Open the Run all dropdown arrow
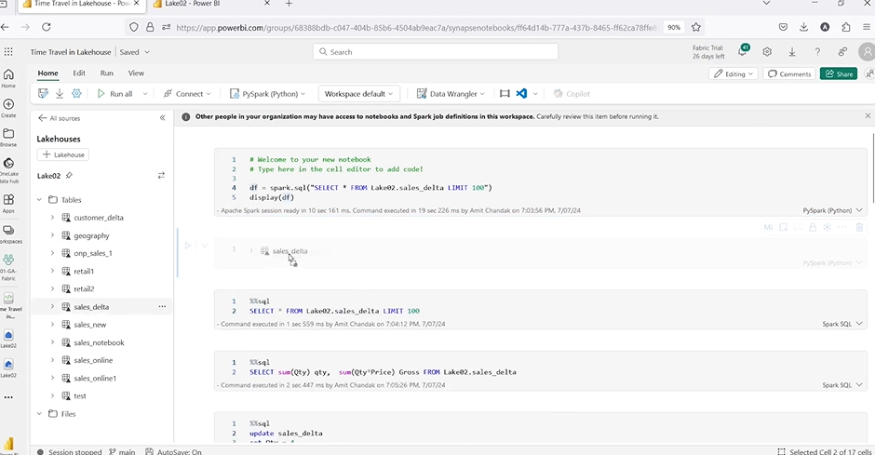Image resolution: width=875 pixels, height=455 pixels. point(145,94)
